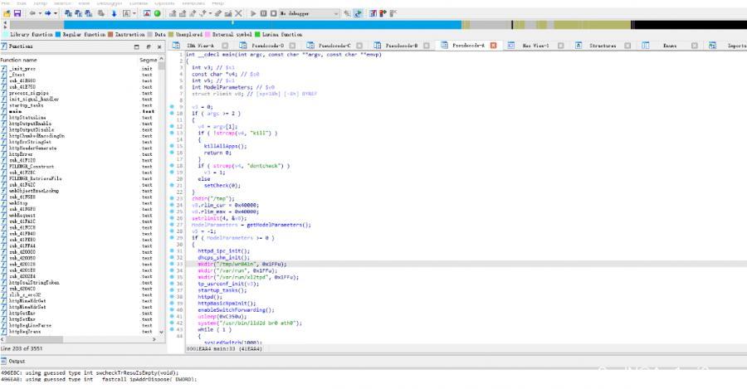Open a file using the toolbar open icon
Screen dimensions: 747x389
pos(7,14)
